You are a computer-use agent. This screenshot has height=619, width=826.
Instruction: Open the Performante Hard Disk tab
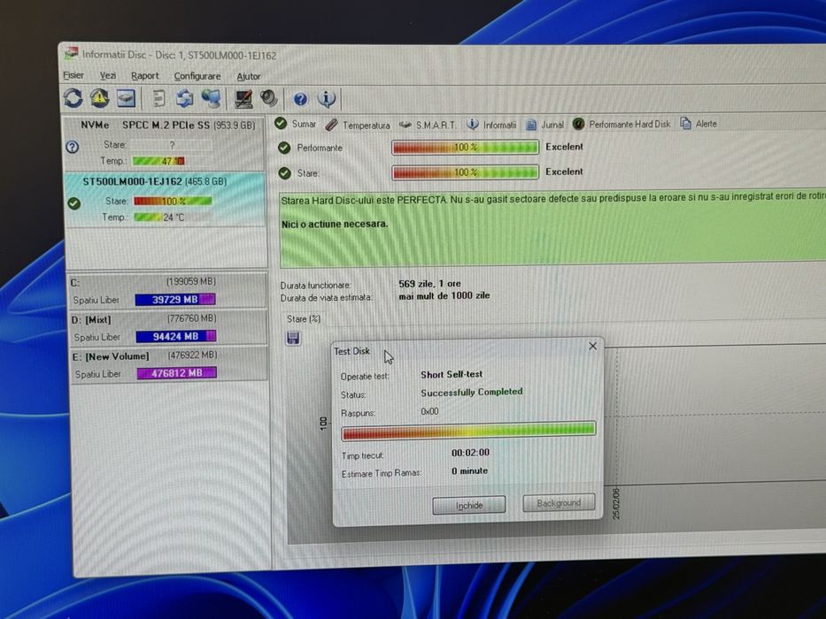[621, 124]
